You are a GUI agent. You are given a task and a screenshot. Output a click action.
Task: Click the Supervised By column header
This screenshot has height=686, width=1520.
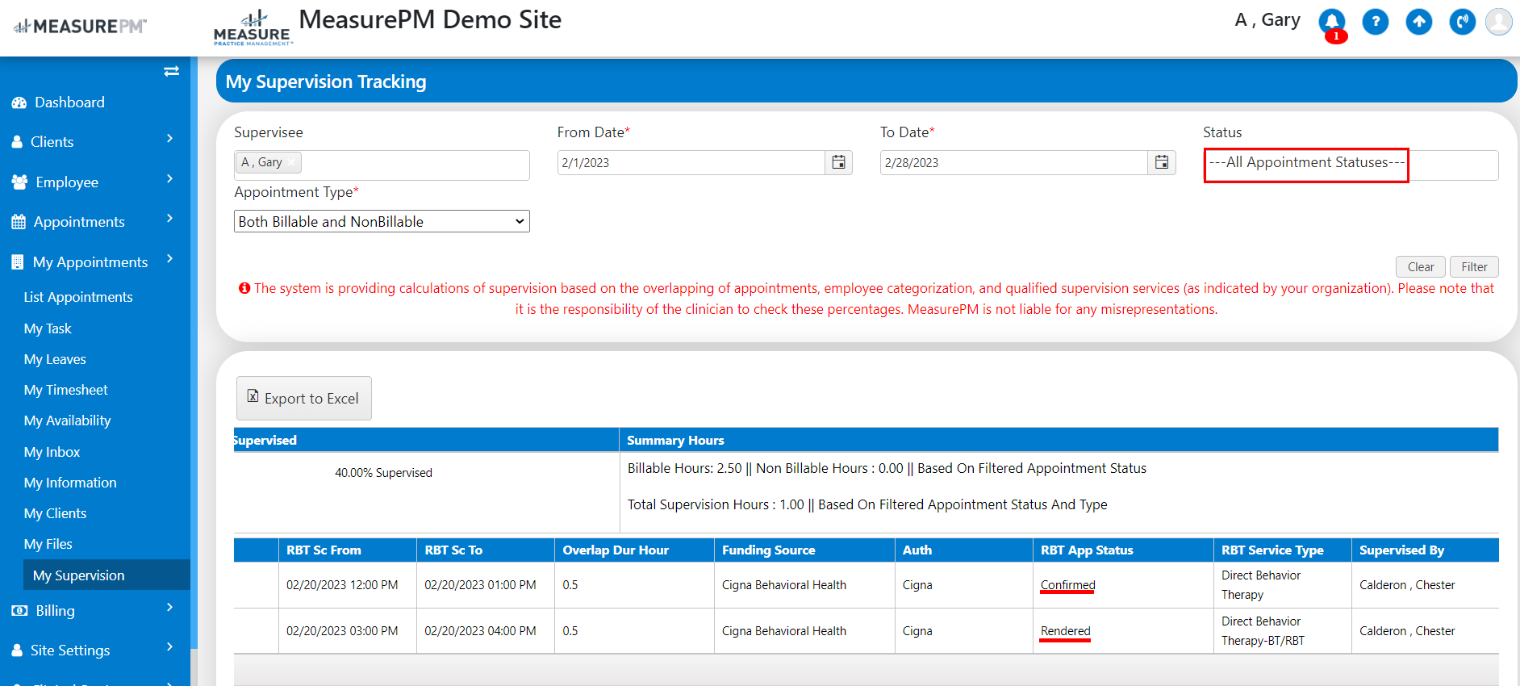click(1425, 550)
